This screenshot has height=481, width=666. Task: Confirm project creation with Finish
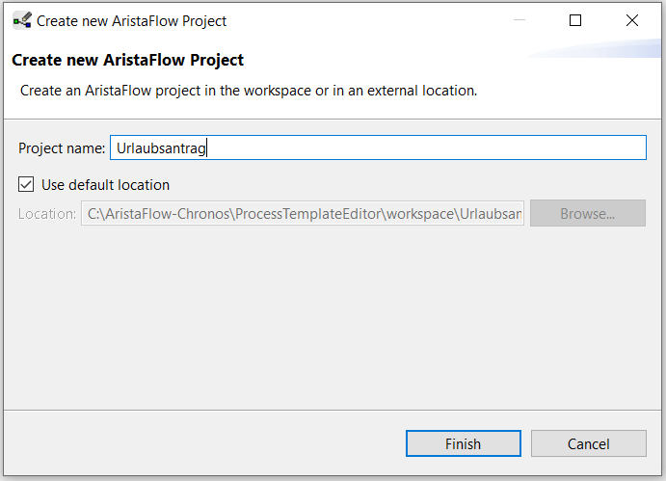point(463,443)
